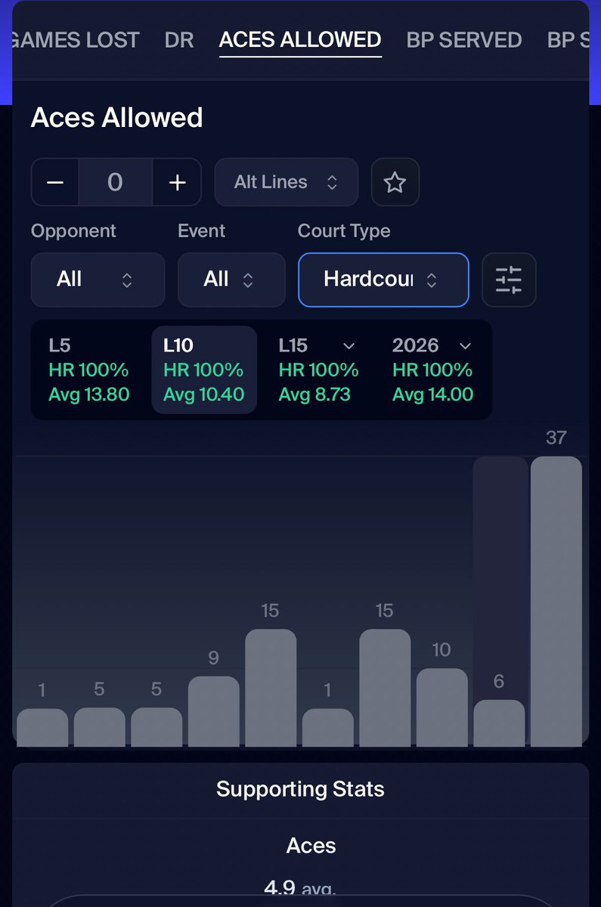Decrease the line value with minus button

54,182
